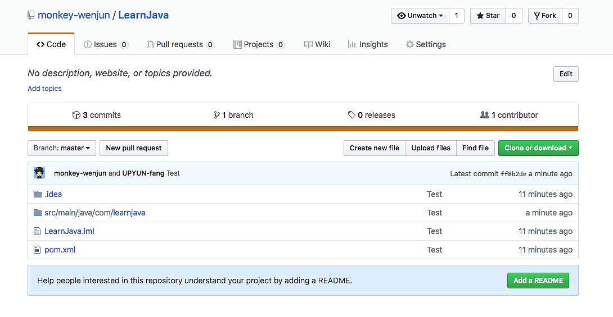Click the commits history clock icon
This screenshot has height=317, width=613.
click(76, 115)
